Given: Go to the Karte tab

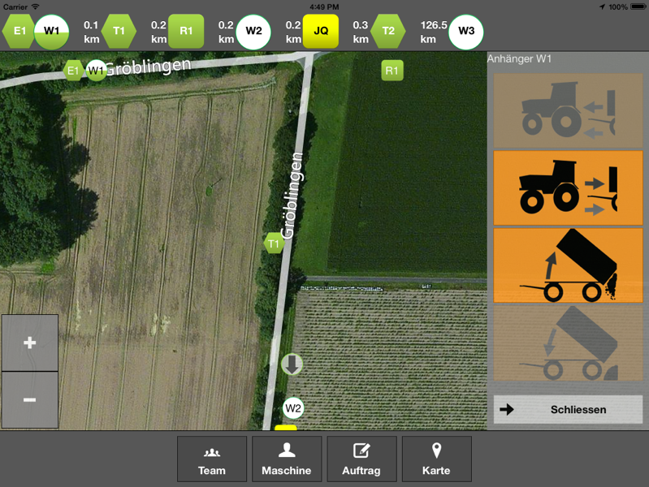Looking at the screenshot, I should click(436, 459).
